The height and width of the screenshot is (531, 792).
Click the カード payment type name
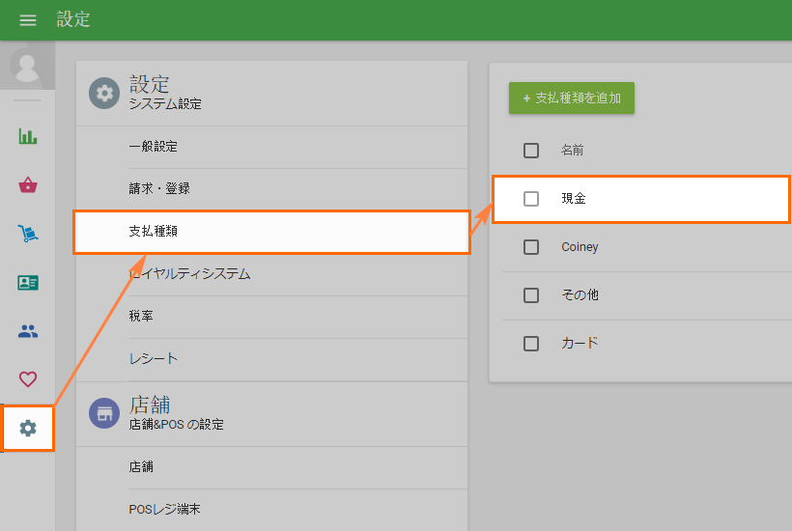tap(580, 344)
